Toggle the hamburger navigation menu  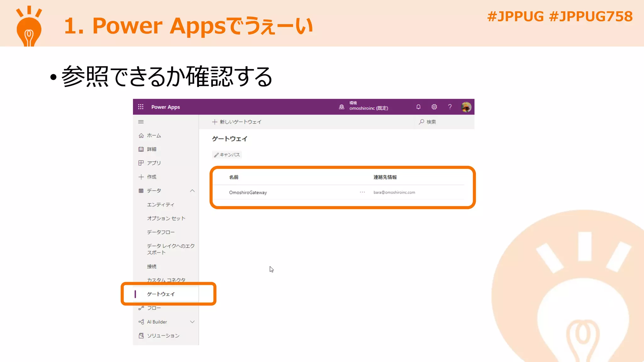[x=141, y=122]
